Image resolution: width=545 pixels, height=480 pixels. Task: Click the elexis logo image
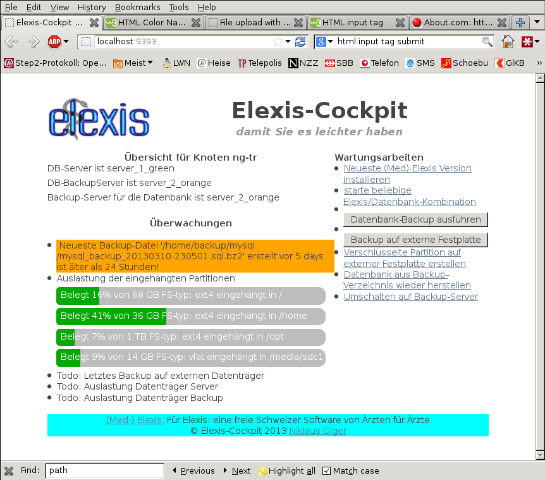tap(99, 120)
